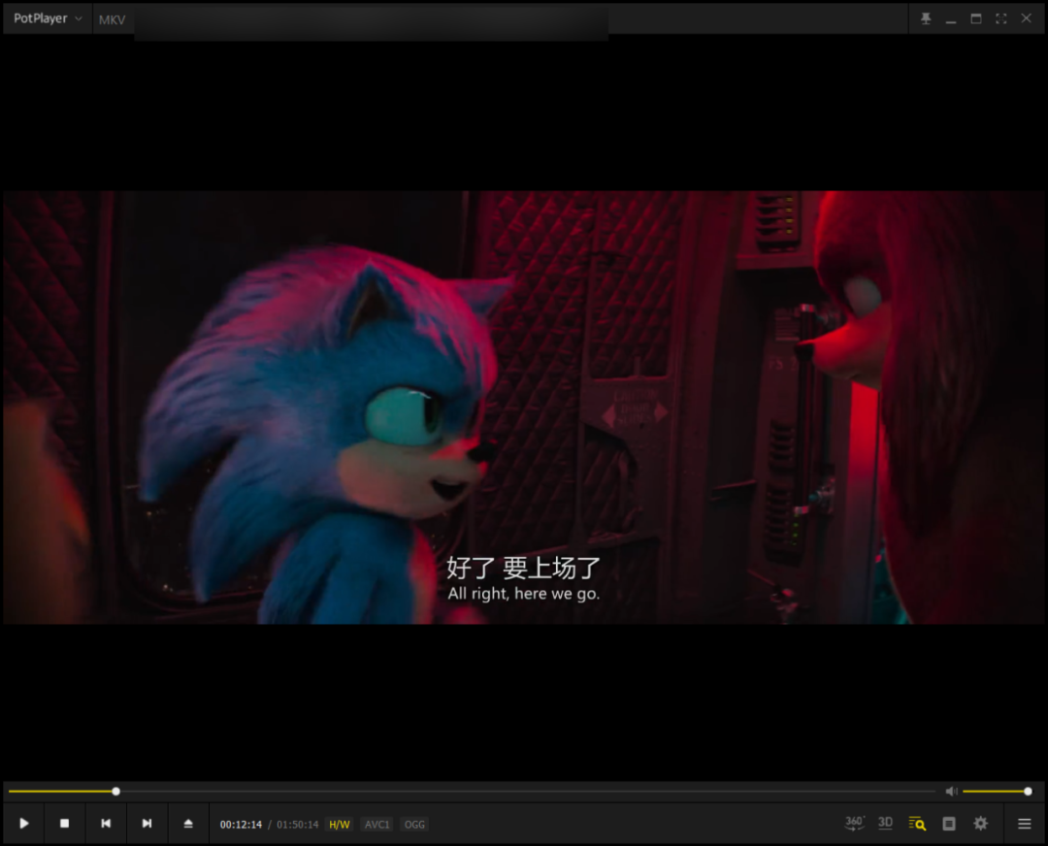This screenshot has width=1048, height=846.
Task: Skip to the next file
Action: [x=147, y=824]
